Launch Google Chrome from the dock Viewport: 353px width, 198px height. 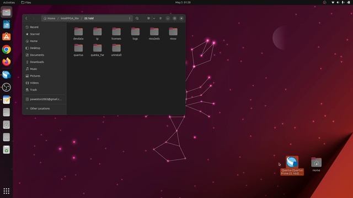tap(6, 50)
